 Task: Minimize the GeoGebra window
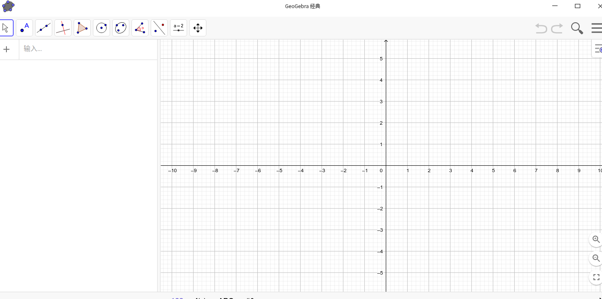[x=555, y=6]
